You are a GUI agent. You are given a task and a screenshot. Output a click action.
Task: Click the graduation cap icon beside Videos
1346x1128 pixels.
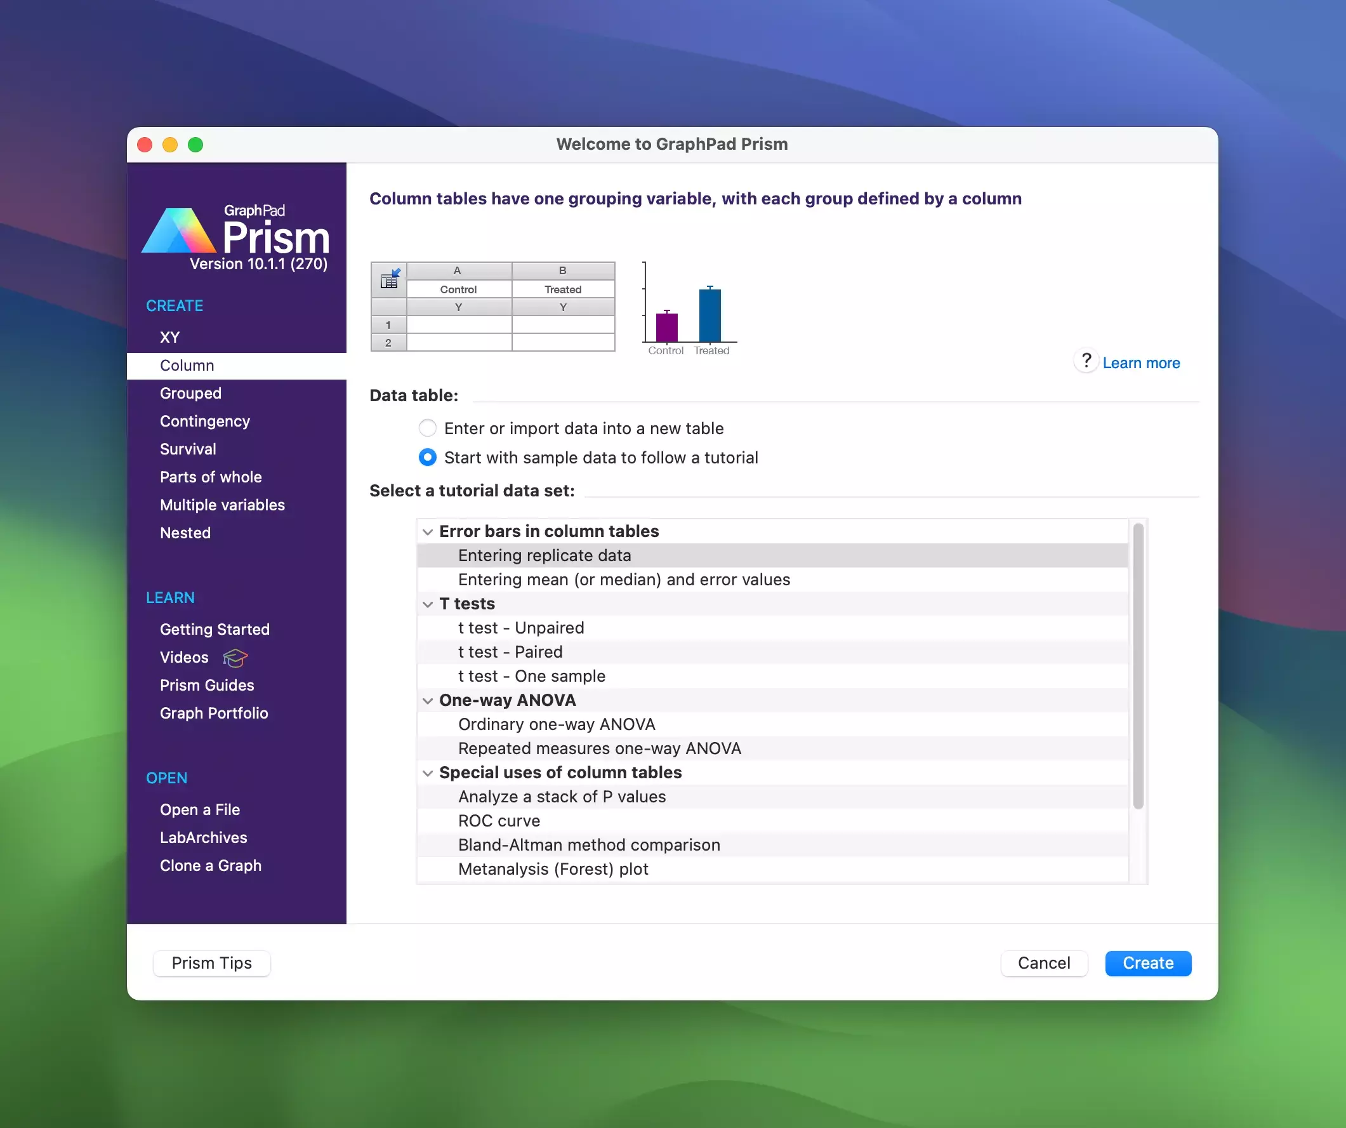235,657
